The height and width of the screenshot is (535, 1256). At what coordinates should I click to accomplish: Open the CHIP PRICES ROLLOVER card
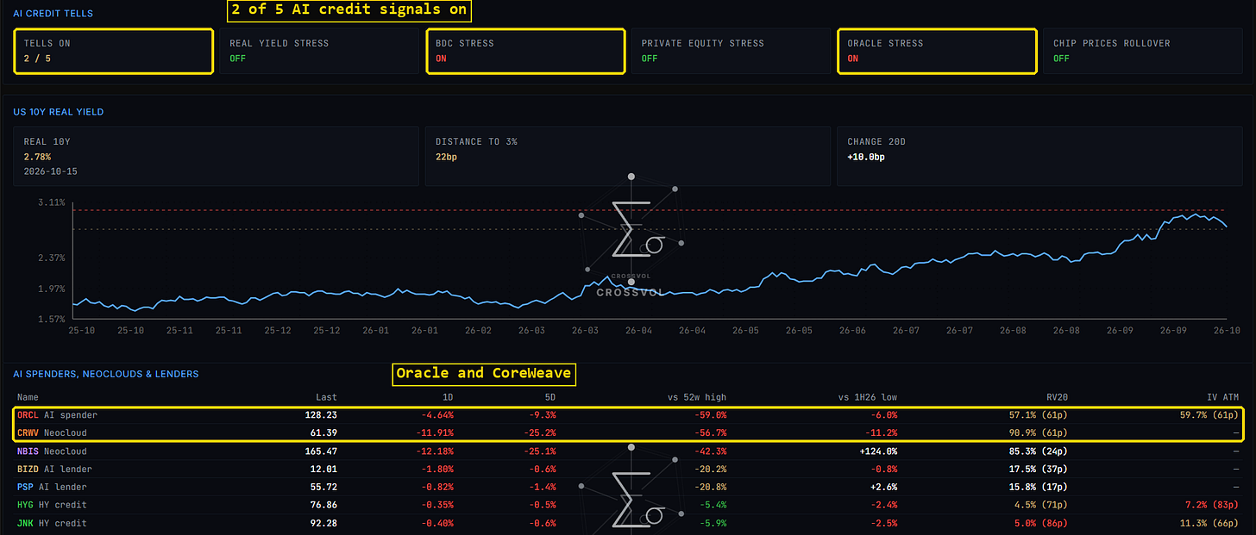[x=1142, y=51]
